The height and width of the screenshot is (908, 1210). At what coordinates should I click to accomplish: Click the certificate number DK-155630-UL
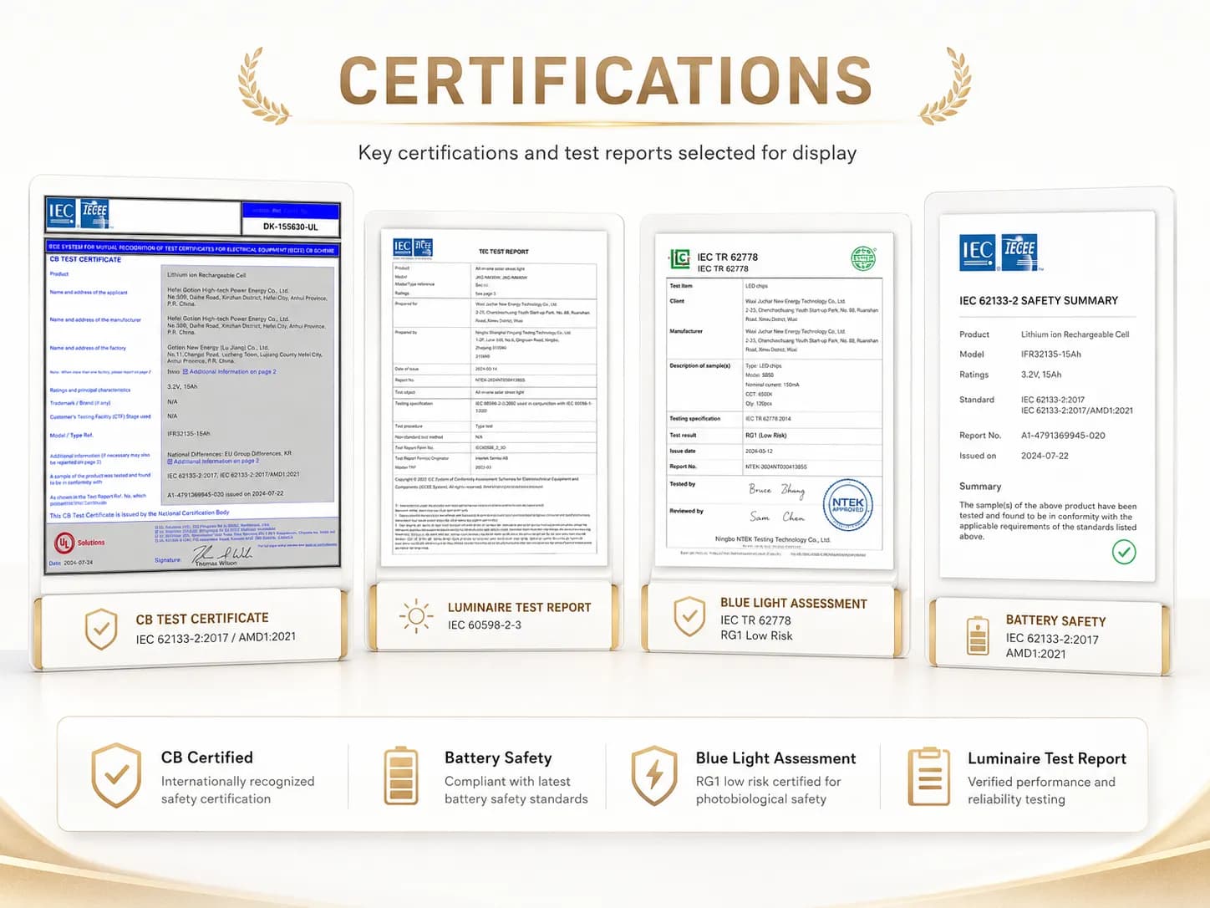tap(291, 227)
